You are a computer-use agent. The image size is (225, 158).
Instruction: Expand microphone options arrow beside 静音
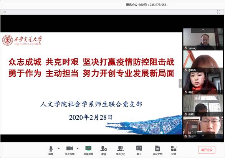click(x=59, y=148)
